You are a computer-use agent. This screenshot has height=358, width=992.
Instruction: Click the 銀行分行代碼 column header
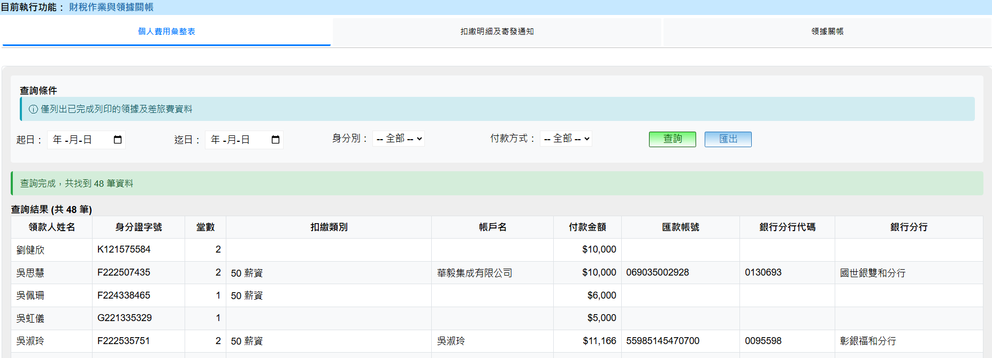(788, 227)
